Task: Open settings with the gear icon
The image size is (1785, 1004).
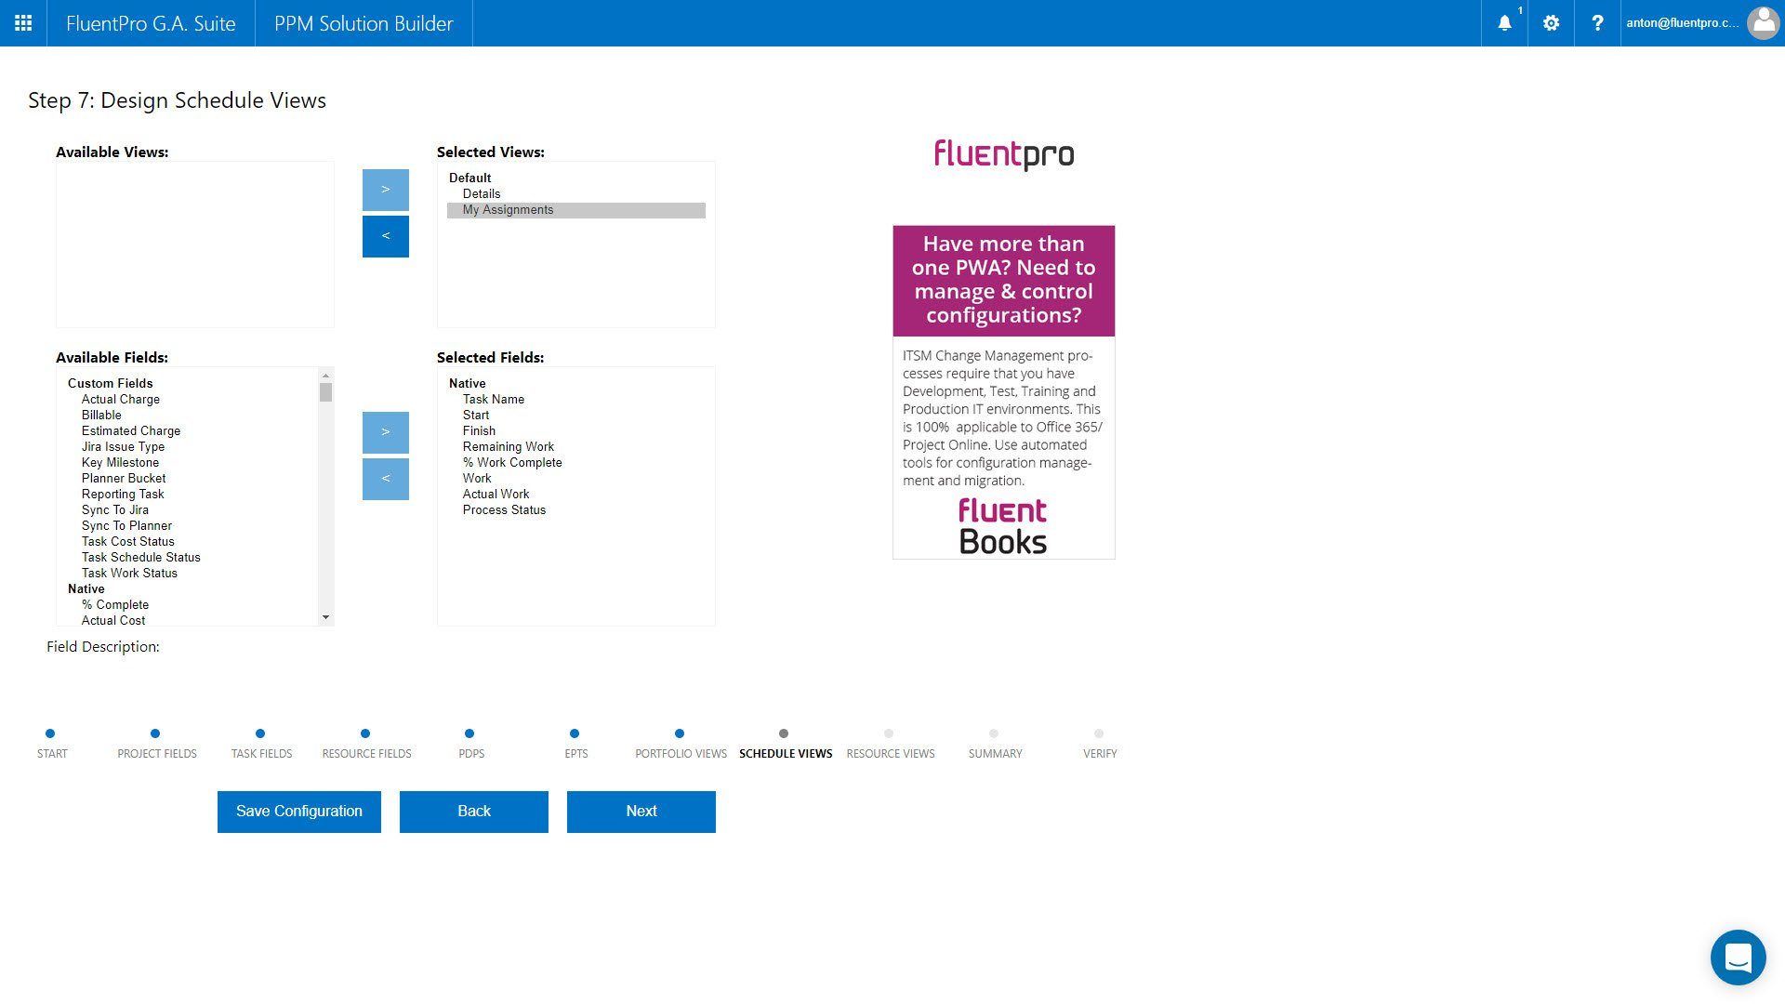Action: click(1551, 23)
